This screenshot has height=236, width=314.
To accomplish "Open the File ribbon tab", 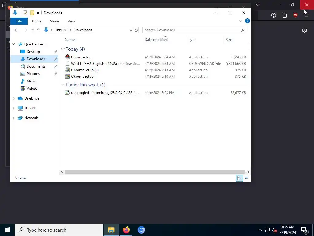I will pyautogui.click(x=19, y=21).
